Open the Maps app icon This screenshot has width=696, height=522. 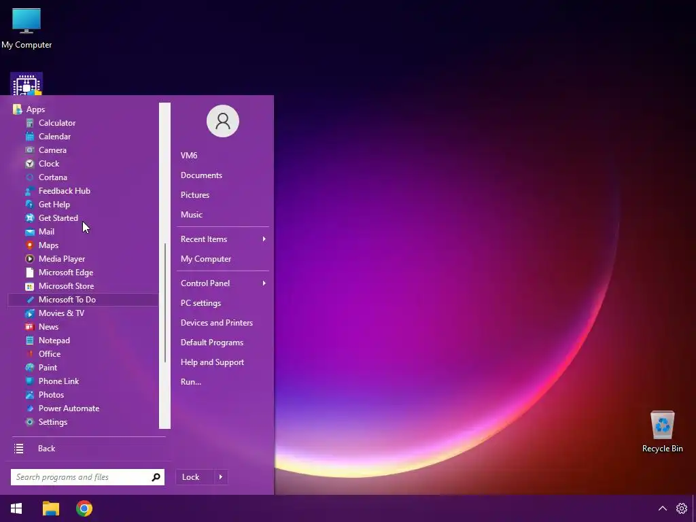pyautogui.click(x=30, y=245)
